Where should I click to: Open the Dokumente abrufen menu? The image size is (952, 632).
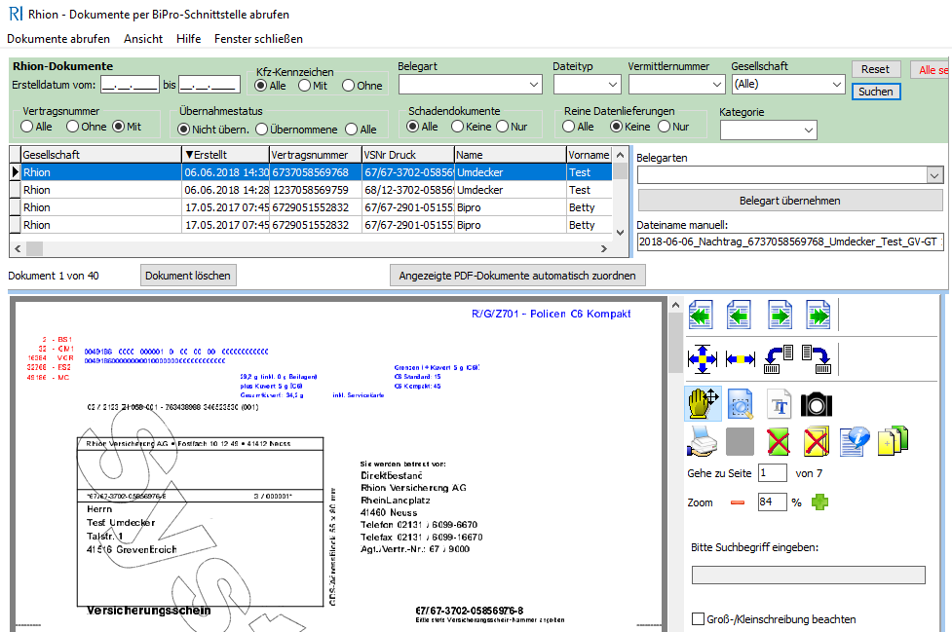58,38
